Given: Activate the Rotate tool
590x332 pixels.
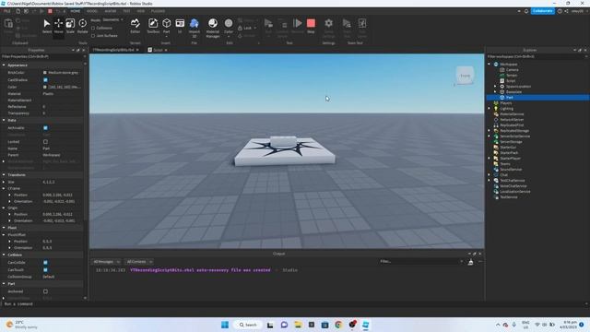Looking at the screenshot, I should [82, 26].
